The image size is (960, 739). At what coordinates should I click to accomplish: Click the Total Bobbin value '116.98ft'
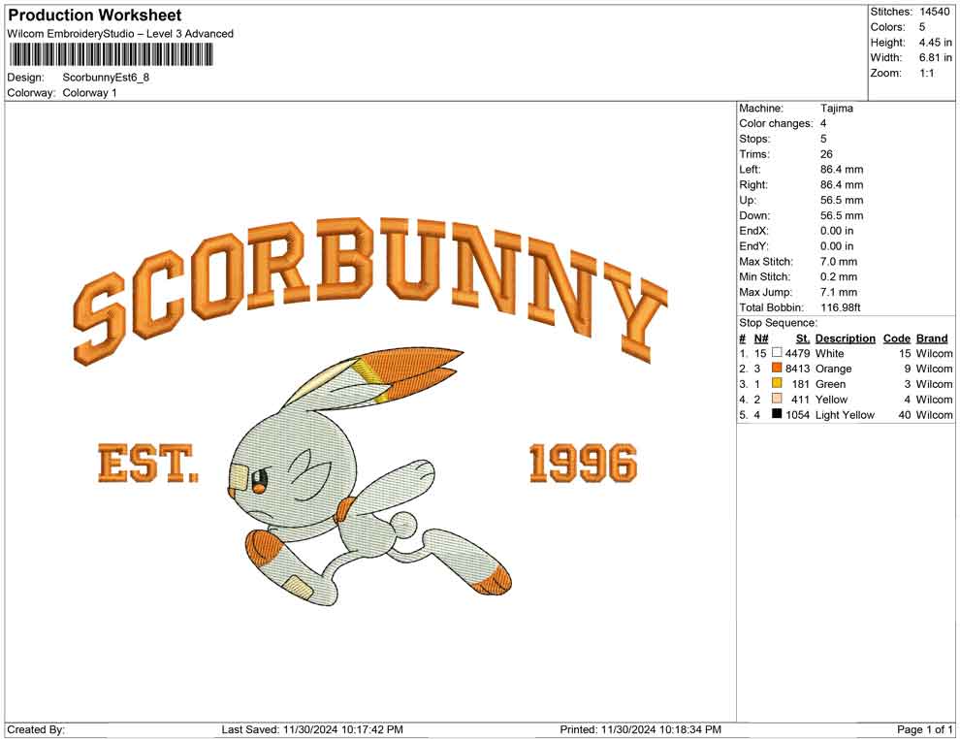tap(840, 307)
